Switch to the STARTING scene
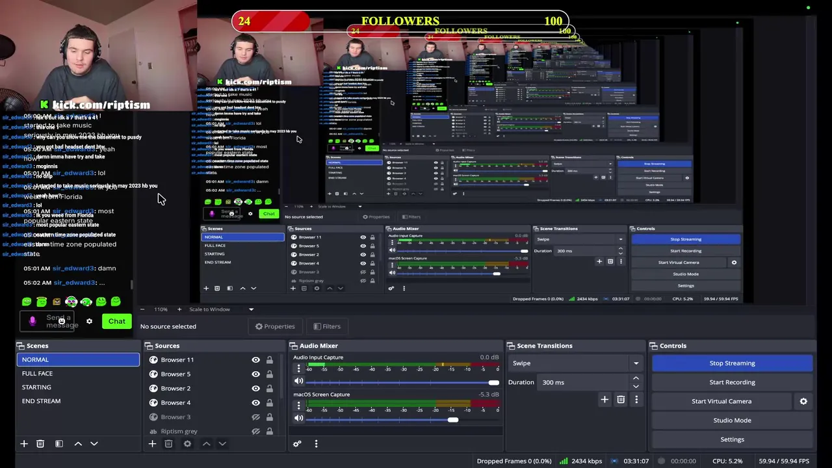Image resolution: width=832 pixels, height=468 pixels. click(x=78, y=387)
